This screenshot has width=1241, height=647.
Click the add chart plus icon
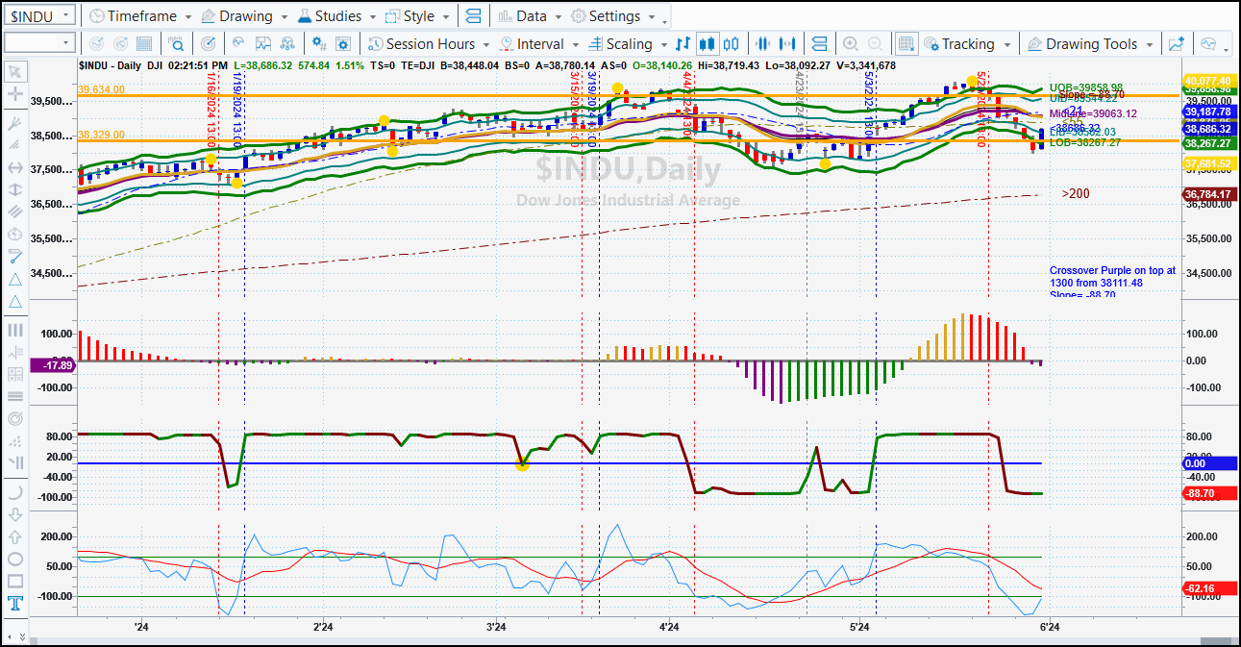1177,44
